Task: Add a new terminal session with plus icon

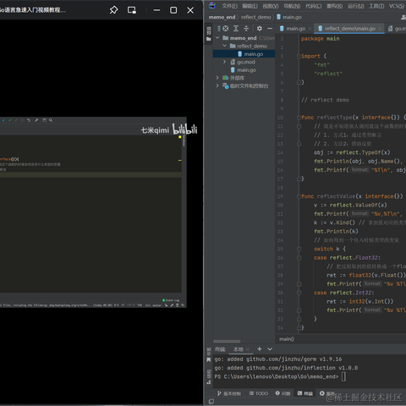Action: [x=260, y=349]
